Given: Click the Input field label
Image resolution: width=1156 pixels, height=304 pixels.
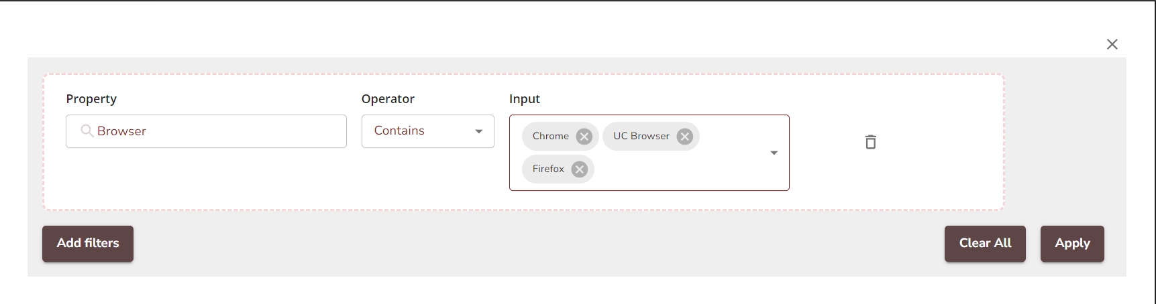Looking at the screenshot, I should click(x=524, y=99).
